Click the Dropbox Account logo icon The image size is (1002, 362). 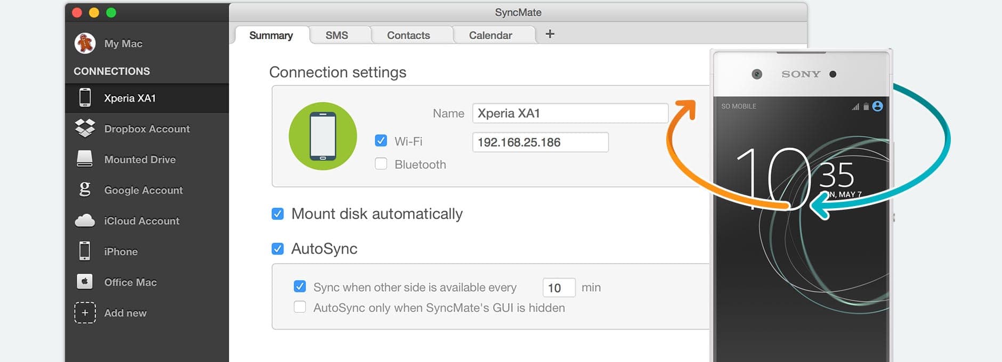85,128
